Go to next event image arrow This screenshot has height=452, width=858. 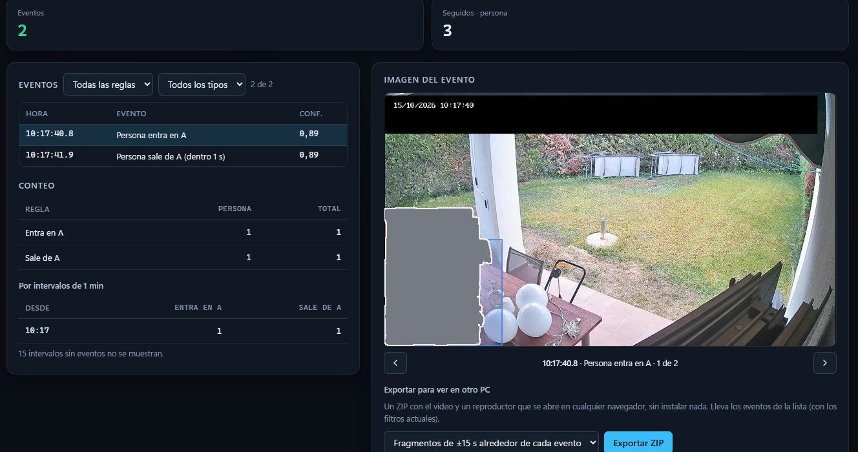[824, 363]
